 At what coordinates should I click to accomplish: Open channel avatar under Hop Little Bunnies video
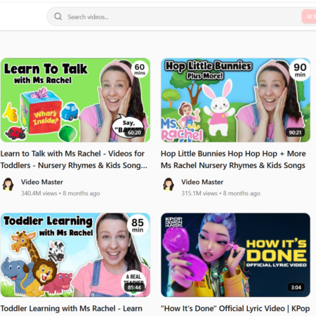pos(169,184)
